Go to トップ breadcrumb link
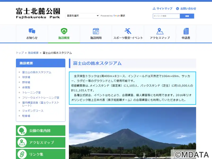Screen dimensions: 212x159 [20, 53]
